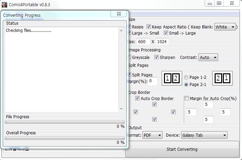Click the Status scrollbar up arrow
Screen dimensions: 242x160
coord(121,30)
